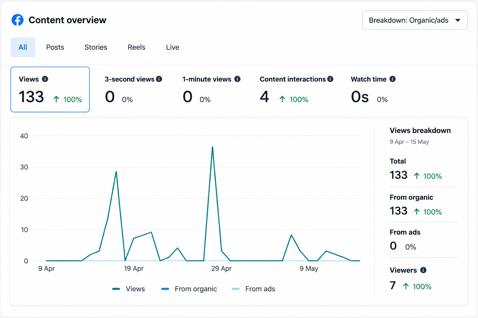Select the Views metric card

click(50, 89)
